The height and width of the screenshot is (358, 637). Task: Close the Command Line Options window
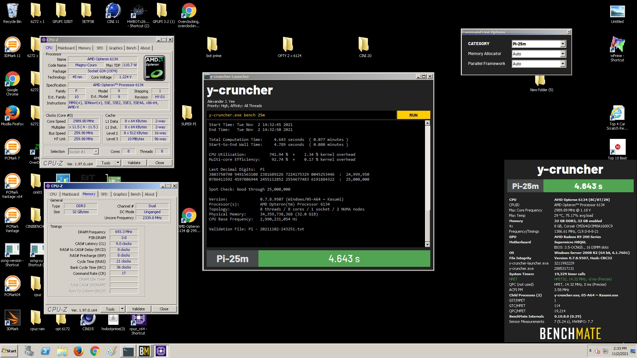pyautogui.click(x=569, y=32)
